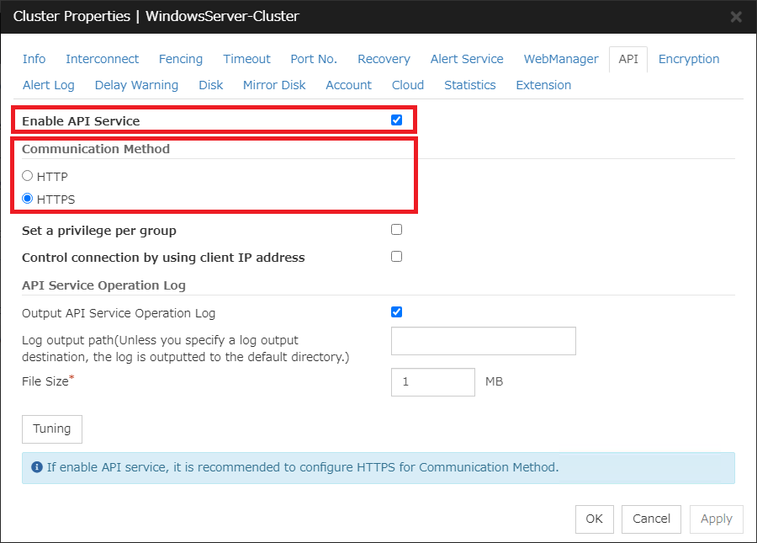Select the HTTPS communication method
Screen dimensions: 757x543
(25, 198)
